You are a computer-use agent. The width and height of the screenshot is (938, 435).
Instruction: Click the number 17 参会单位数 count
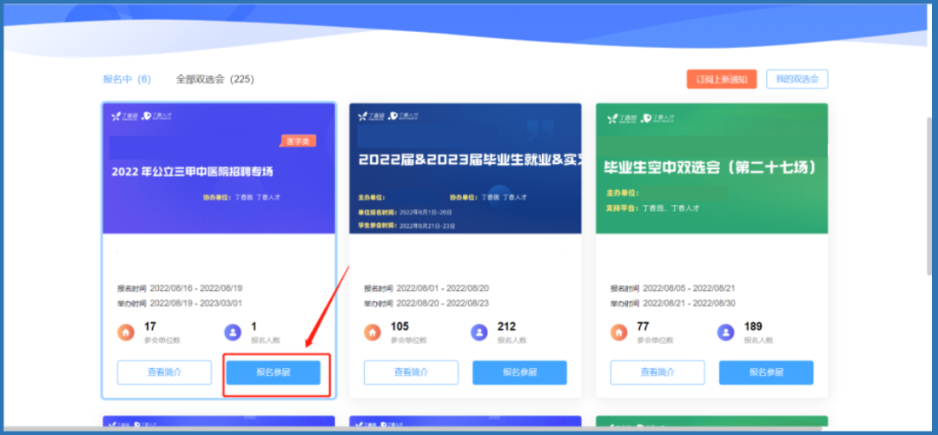[150, 326]
